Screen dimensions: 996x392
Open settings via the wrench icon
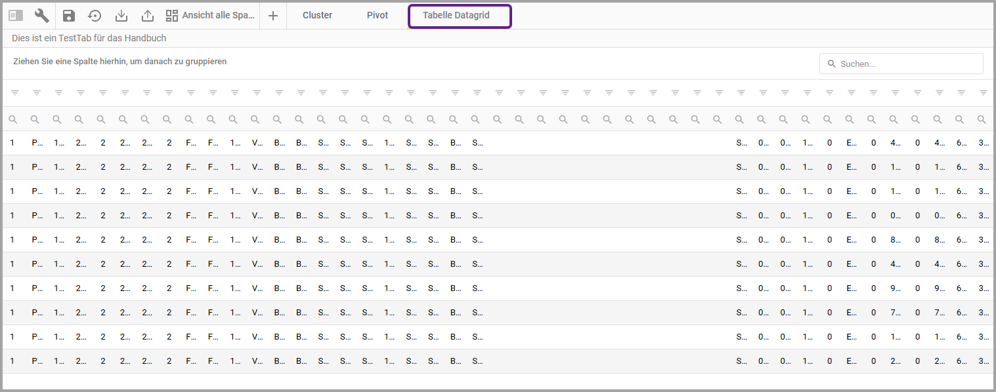(42, 16)
